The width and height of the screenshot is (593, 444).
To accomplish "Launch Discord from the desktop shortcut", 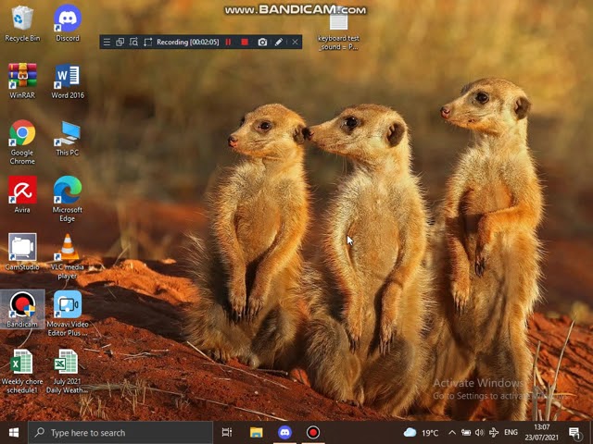I will click(68, 23).
